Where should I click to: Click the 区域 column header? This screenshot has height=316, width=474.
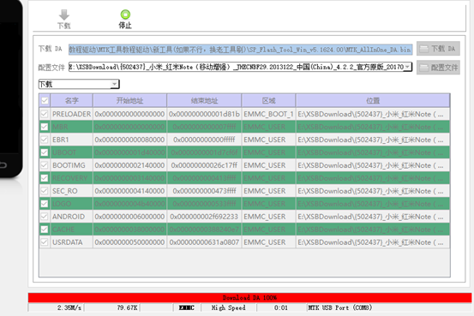coord(268,100)
